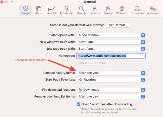Click the "Homepage:" label
This screenshot has height=117, width=163.
coord(66,56)
